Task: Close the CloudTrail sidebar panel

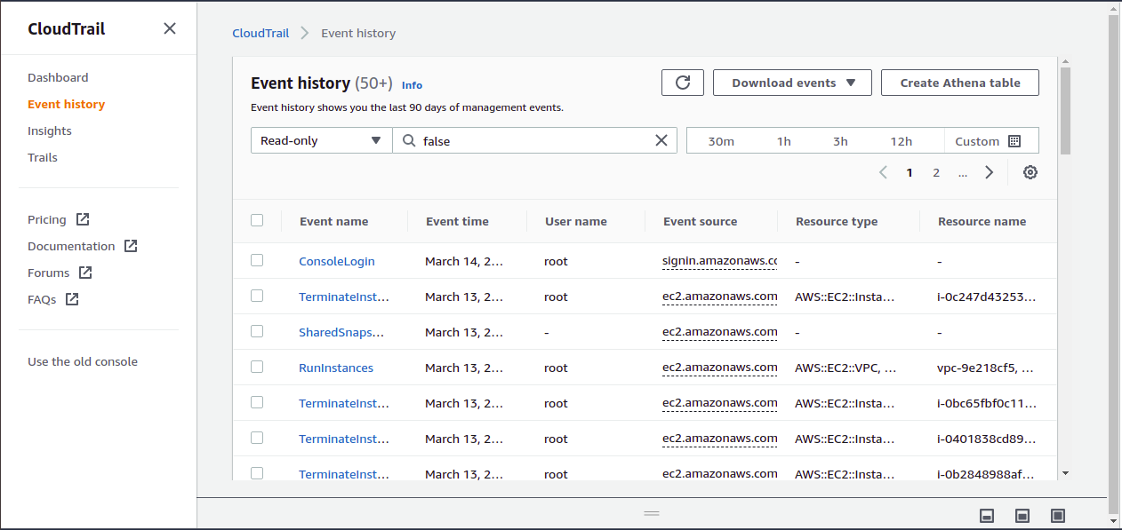Action: pos(170,28)
